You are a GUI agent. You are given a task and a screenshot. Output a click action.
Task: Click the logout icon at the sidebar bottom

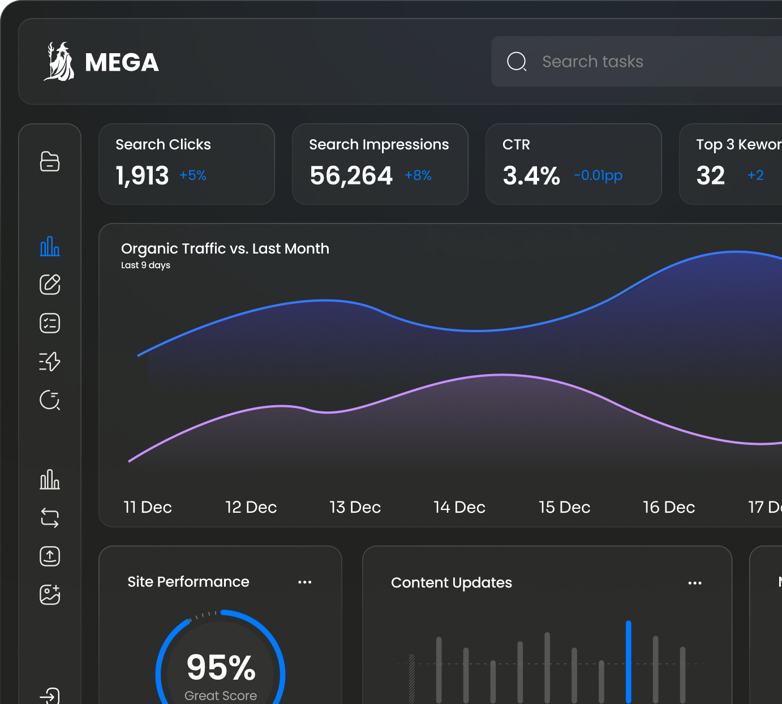(50, 696)
